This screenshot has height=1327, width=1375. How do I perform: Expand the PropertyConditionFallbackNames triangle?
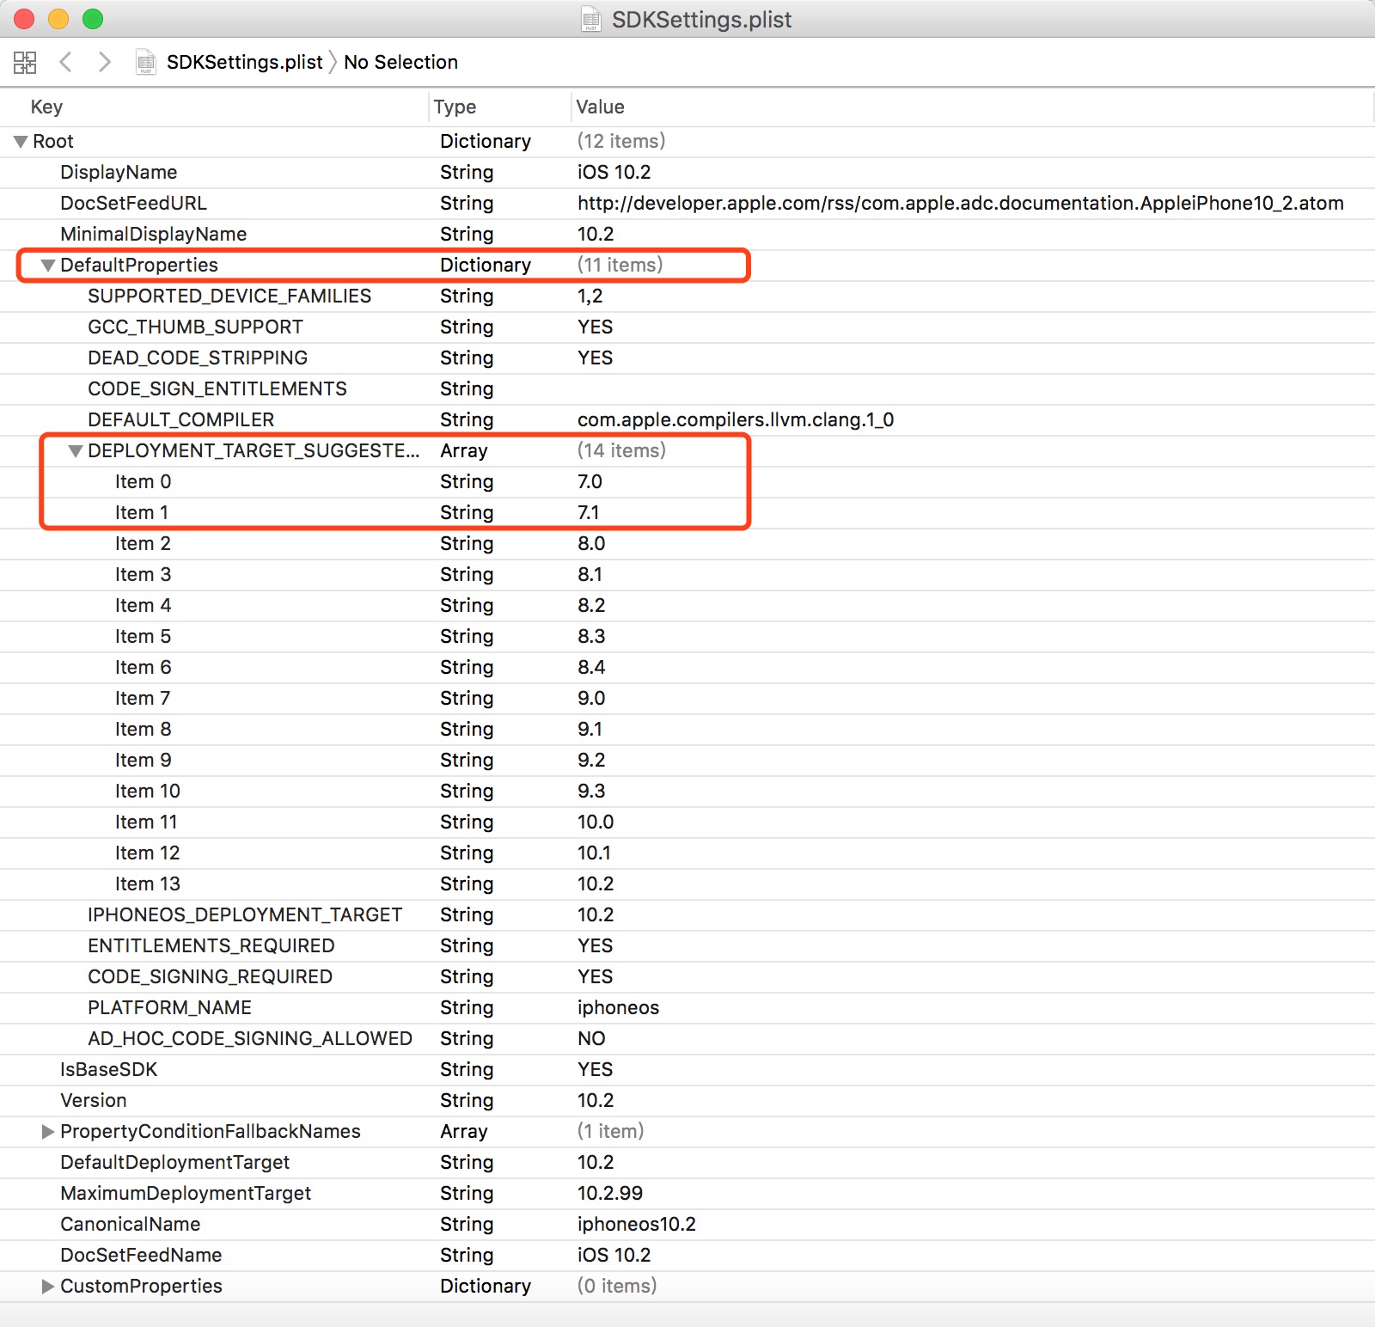click(x=48, y=1132)
